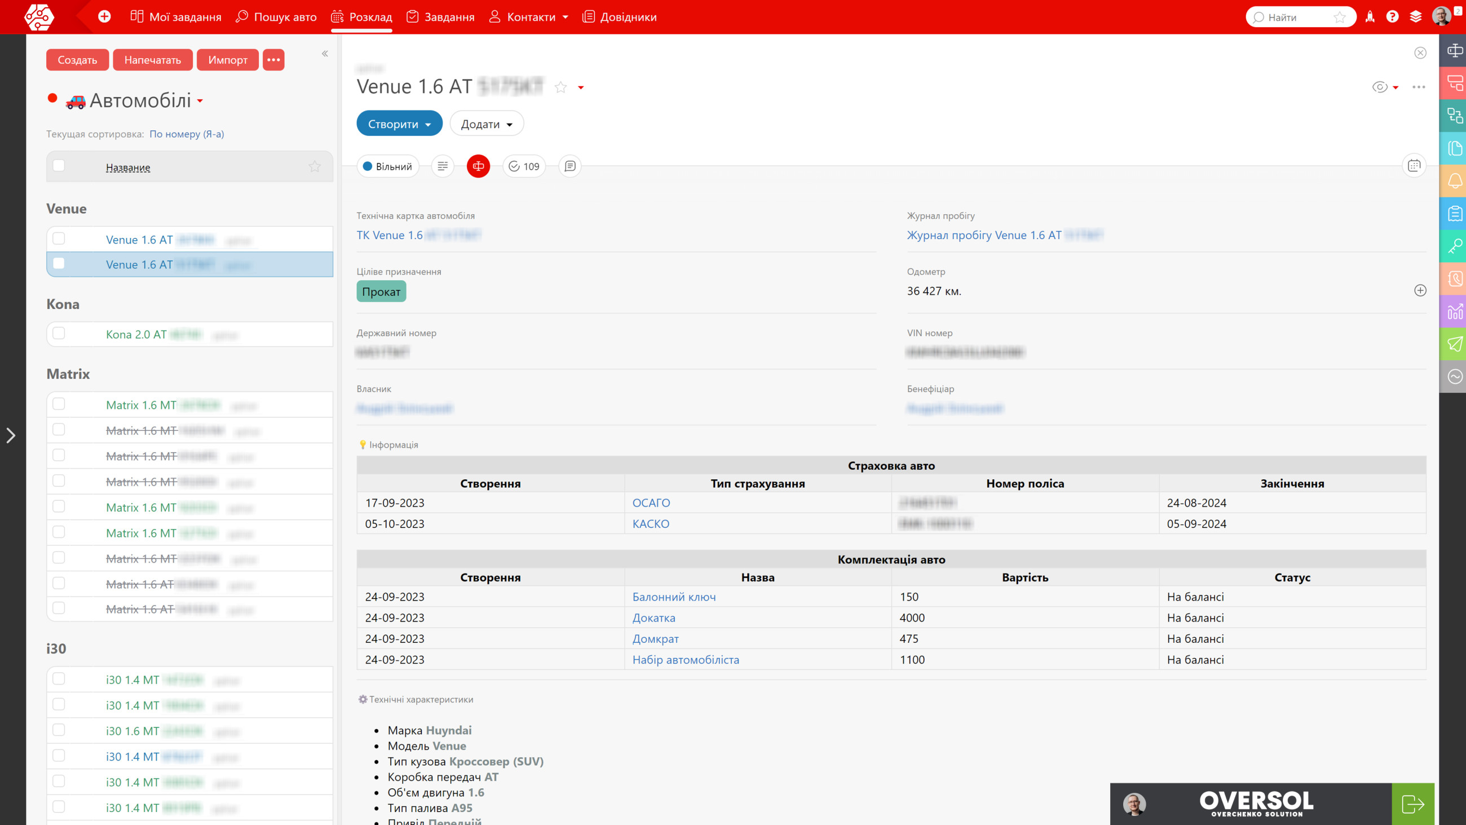Toggle the select-all checkbox by Название
Image resolution: width=1466 pixels, height=825 pixels.
(x=59, y=166)
